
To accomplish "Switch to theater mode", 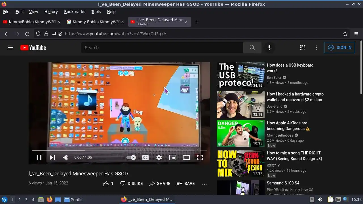I will (x=186, y=158).
